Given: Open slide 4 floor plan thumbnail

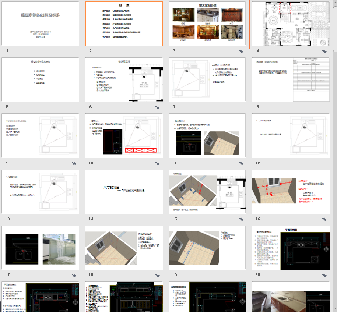Looking at the screenshot, I should pyautogui.click(x=291, y=24).
